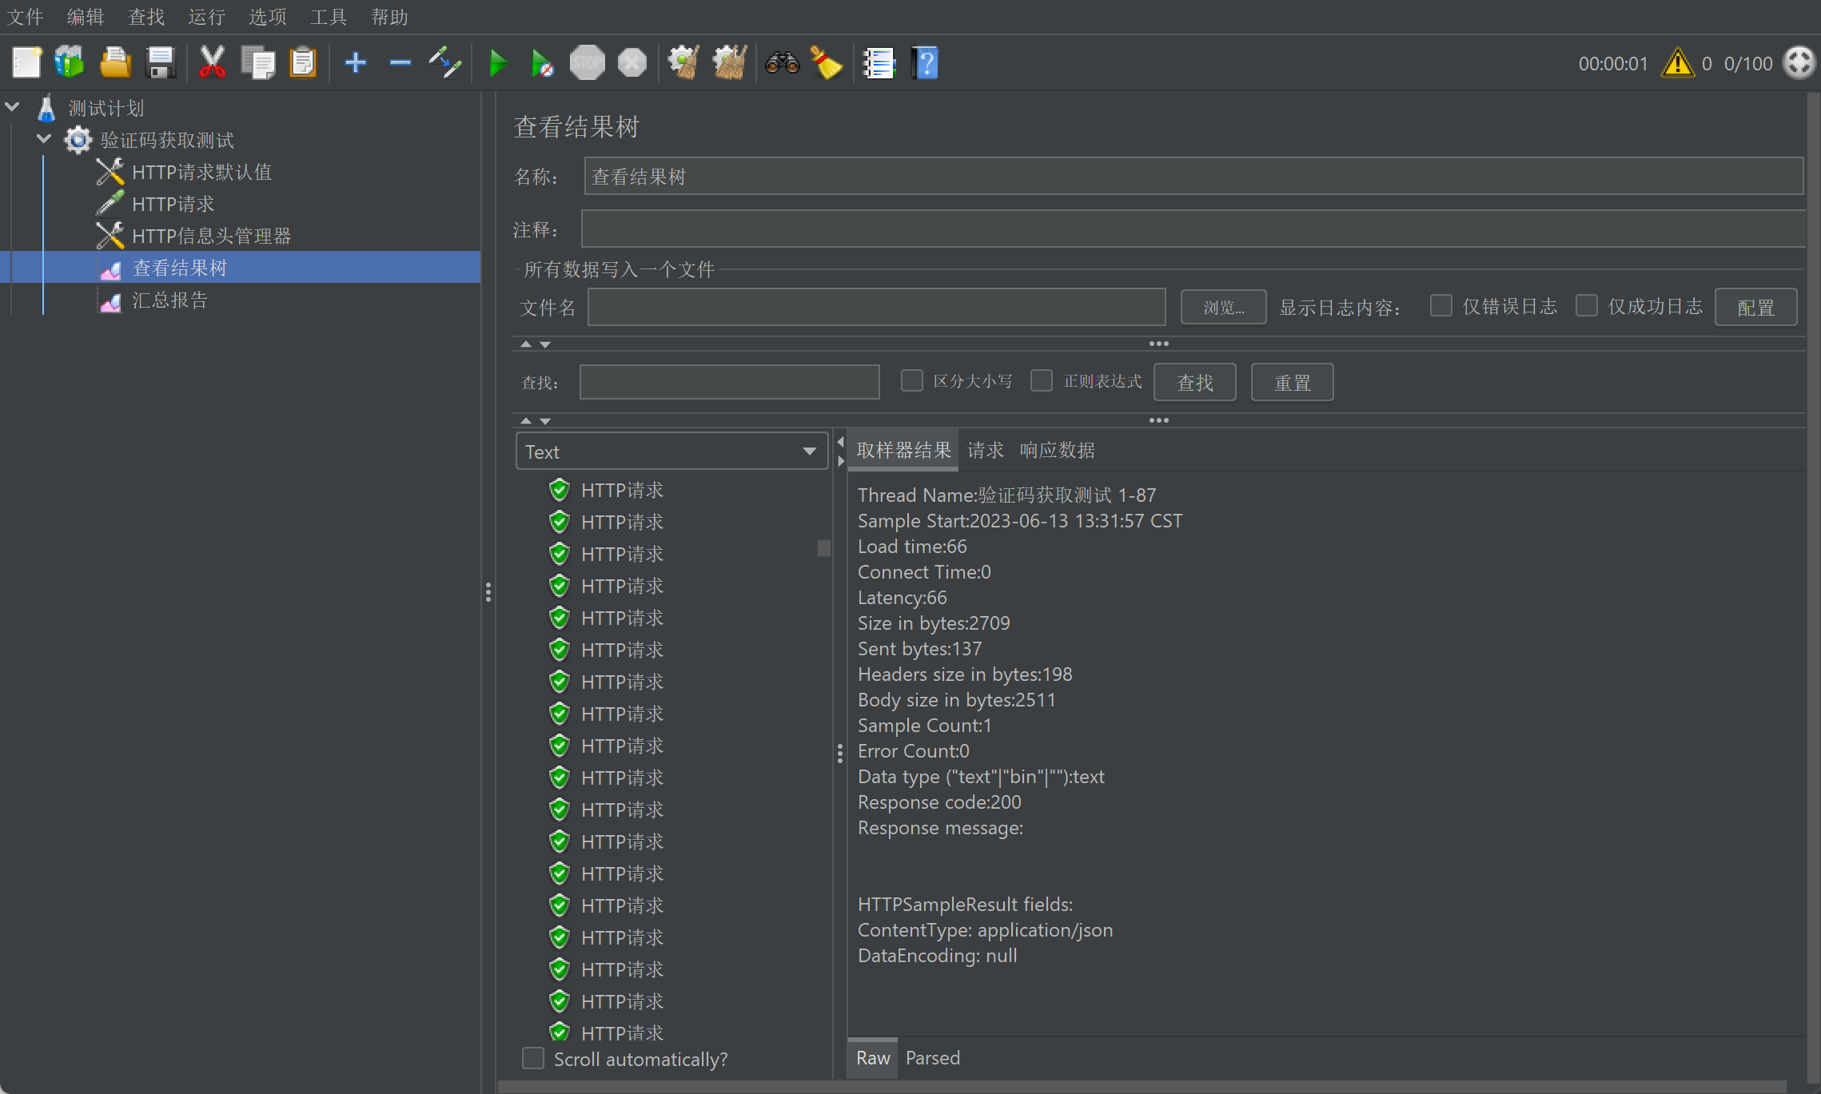This screenshot has height=1094, width=1821.
Task: Click the New test plan icon
Action: pyautogui.click(x=26, y=62)
